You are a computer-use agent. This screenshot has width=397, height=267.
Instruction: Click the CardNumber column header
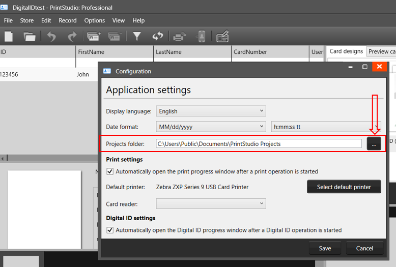coord(270,52)
